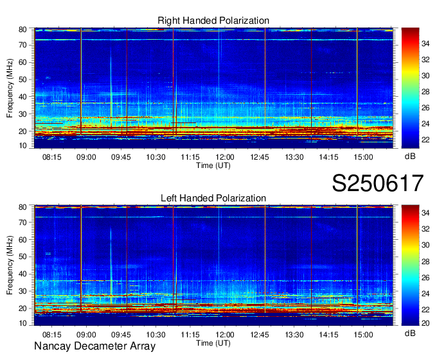Image resolution: width=437 pixels, height=354 pixels.
Task: Click "Frequency (MHz)" axis label of the top plot
Action: (x=10, y=88)
